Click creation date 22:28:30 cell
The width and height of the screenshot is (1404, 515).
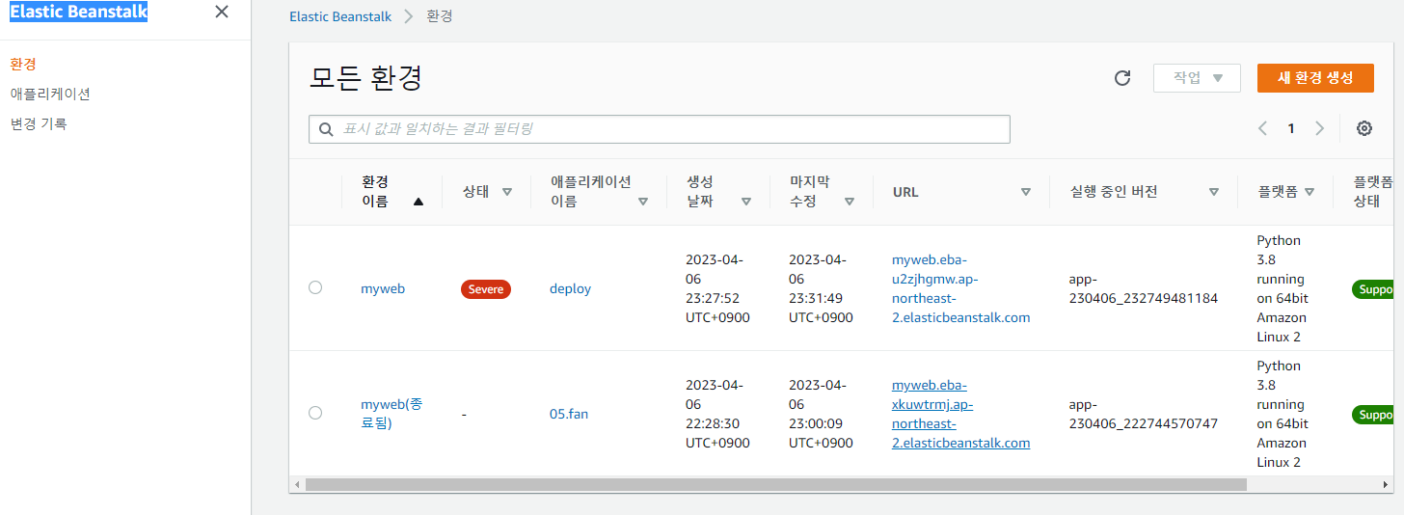tap(718, 414)
